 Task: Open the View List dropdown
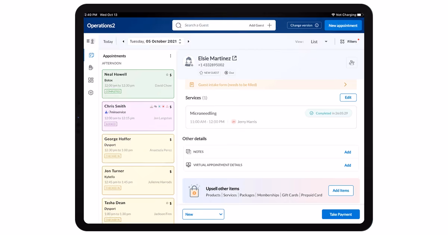pyautogui.click(x=319, y=41)
